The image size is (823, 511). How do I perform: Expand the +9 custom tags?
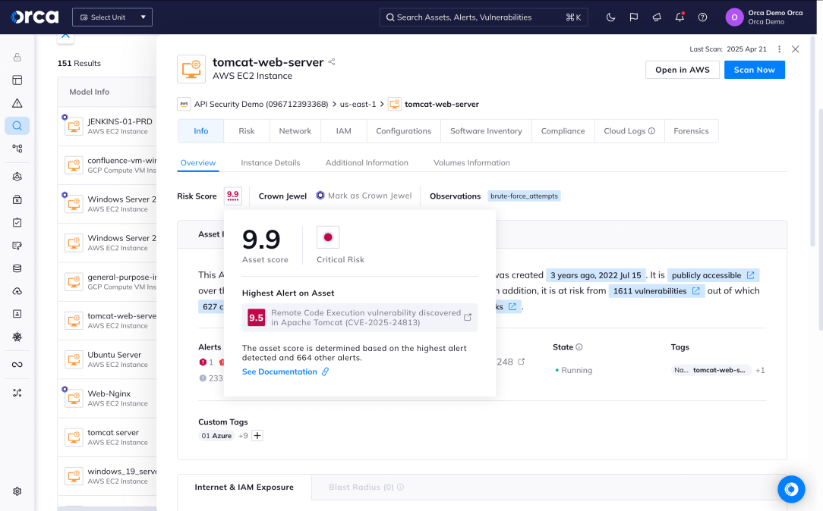coord(243,435)
